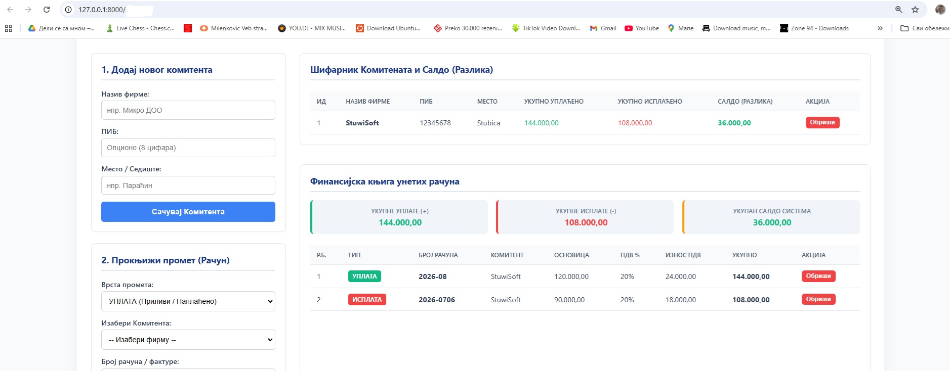Click the base amount 120.000,00
Screen dimensions: 950x371
571,276
